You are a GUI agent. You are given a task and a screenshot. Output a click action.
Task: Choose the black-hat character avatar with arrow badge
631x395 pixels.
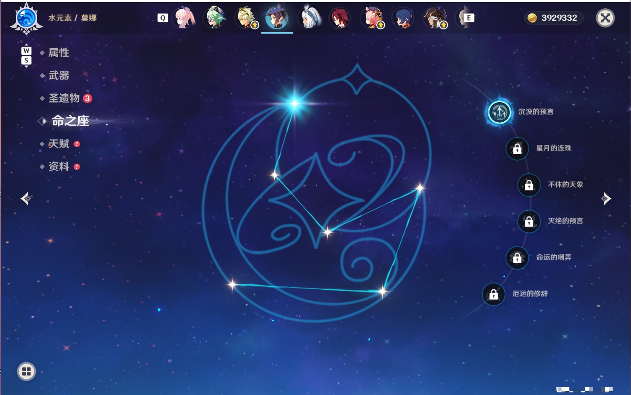click(434, 18)
